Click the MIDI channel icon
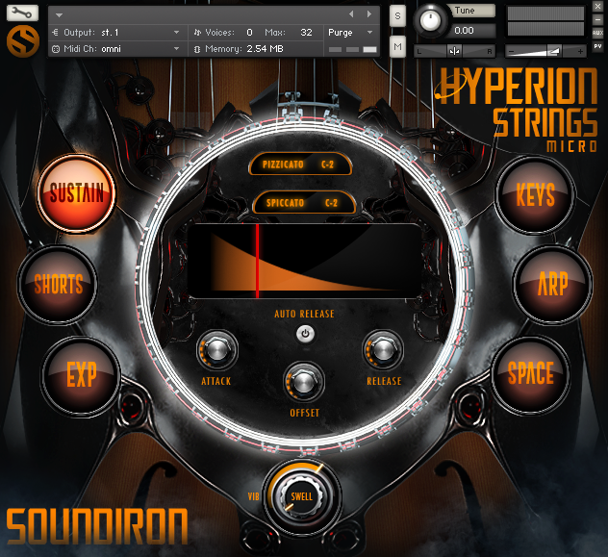The width and height of the screenshot is (608, 557). click(x=56, y=49)
